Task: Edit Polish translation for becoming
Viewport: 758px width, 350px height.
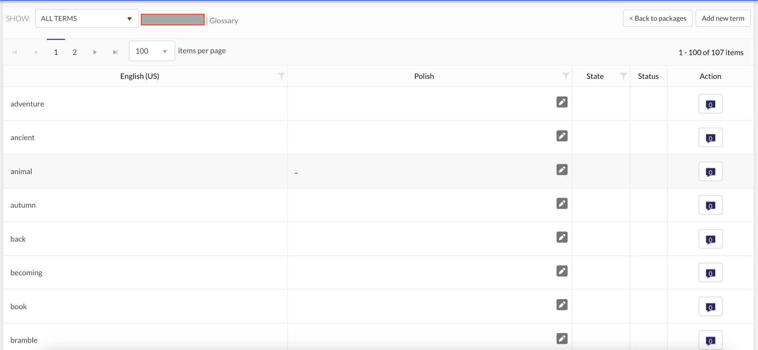Action: pyautogui.click(x=562, y=271)
